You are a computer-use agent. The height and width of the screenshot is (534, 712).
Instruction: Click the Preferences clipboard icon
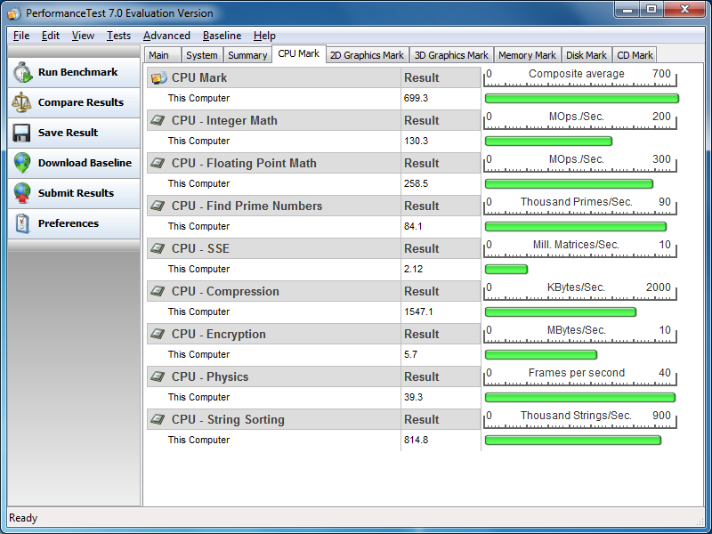(x=21, y=223)
